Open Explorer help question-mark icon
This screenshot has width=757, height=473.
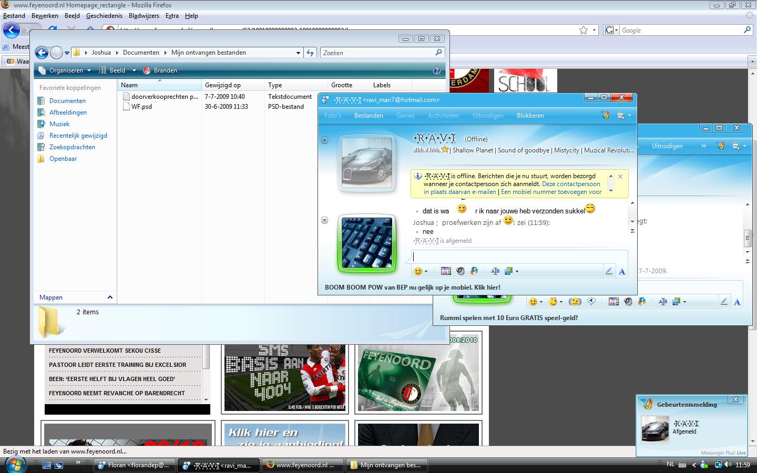click(436, 70)
